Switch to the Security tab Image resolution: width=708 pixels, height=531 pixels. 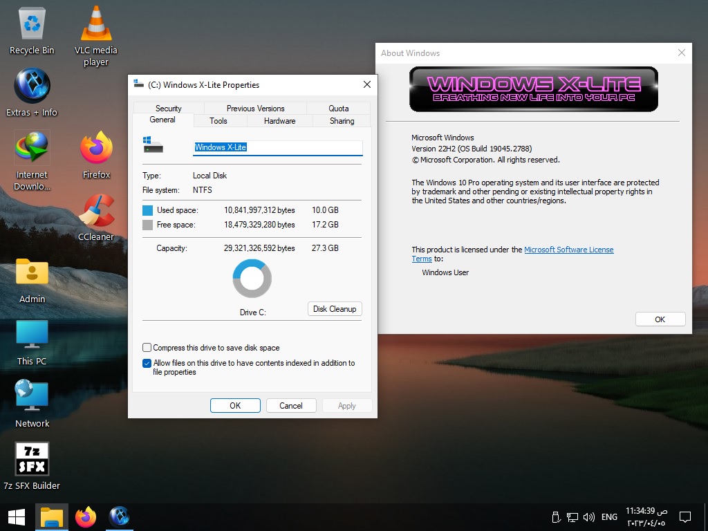[169, 109]
